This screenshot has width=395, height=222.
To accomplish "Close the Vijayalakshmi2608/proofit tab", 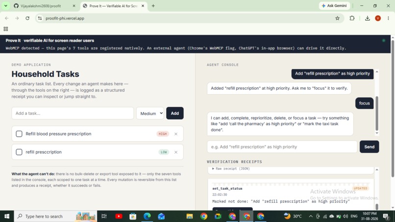I will pyautogui.click(x=74, y=6).
